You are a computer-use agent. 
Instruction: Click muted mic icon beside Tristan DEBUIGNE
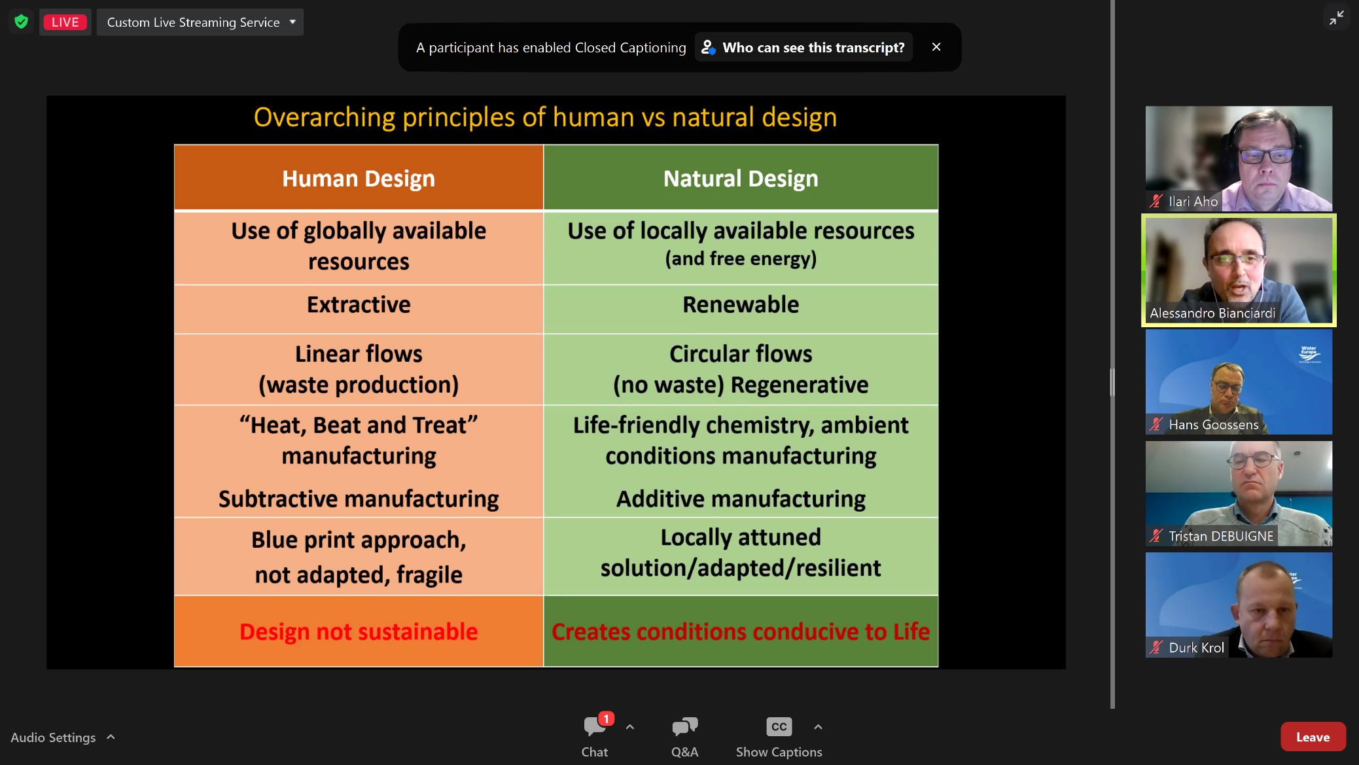pyautogui.click(x=1156, y=537)
